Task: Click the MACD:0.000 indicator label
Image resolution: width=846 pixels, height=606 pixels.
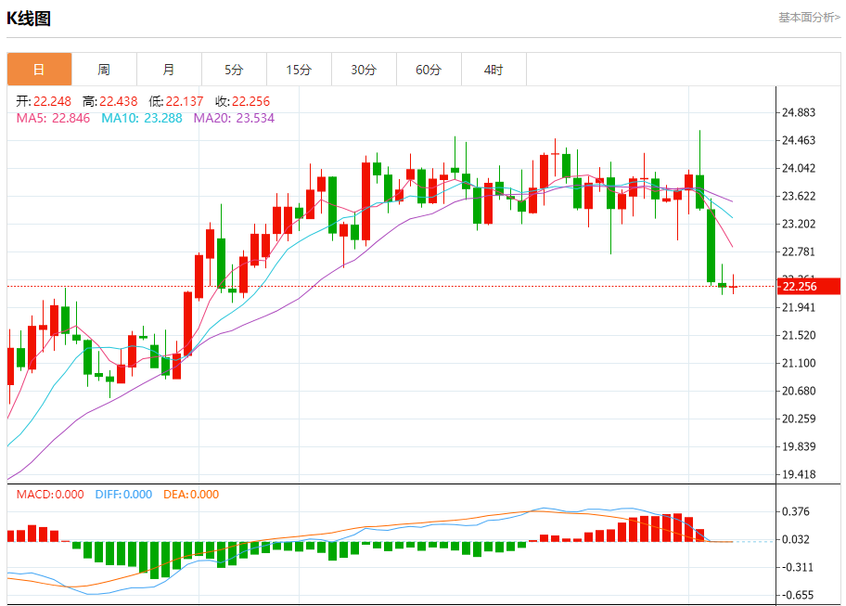Action: click(50, 495)
